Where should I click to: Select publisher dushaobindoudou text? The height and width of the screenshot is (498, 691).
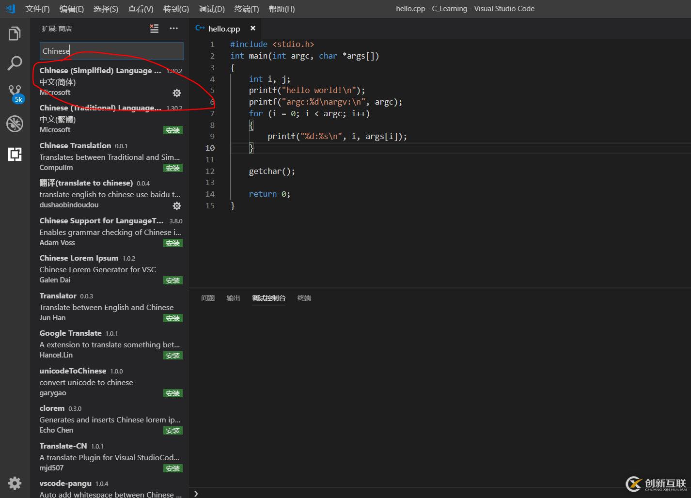tap(69, 205)
